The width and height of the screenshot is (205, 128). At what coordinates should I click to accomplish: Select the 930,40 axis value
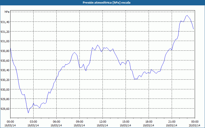pyautogui.click(x=5, y=70)
